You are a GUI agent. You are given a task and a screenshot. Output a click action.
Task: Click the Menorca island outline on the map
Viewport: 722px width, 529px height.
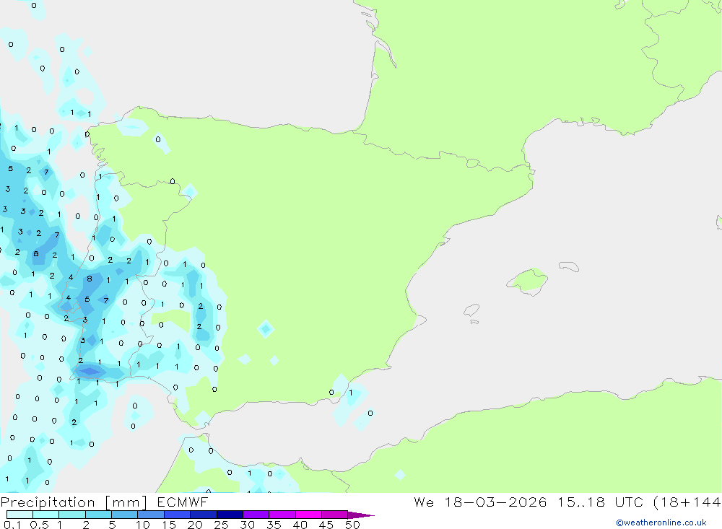coord(569,266)
